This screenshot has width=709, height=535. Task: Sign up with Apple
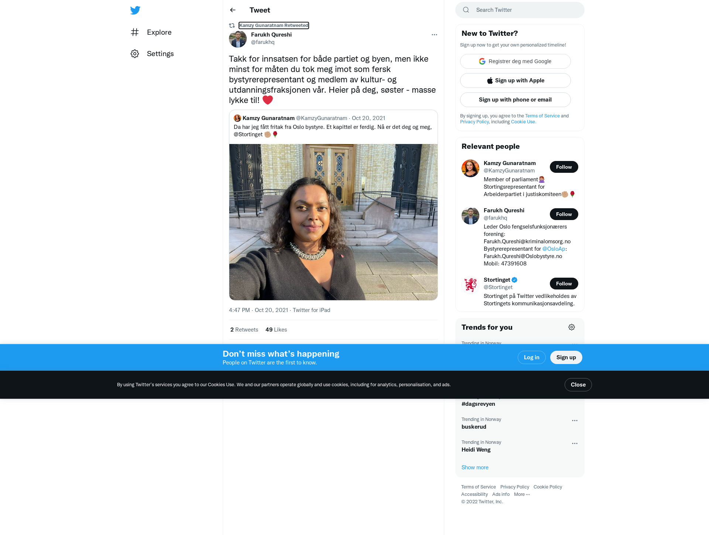coord(515,80)
